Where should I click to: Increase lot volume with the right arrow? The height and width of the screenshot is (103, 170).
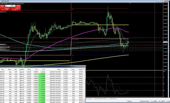pyautogui.click(x=14, y=6)
